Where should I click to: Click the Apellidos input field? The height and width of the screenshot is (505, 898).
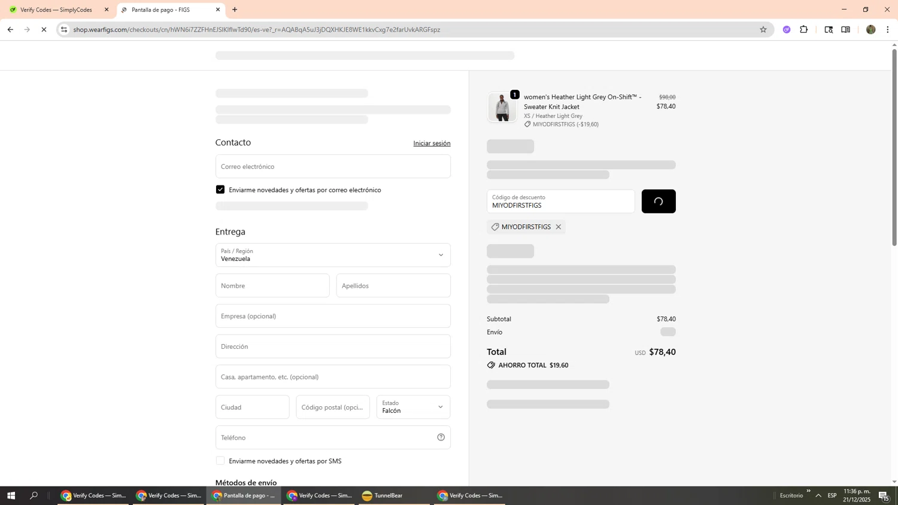click(x=393, y=285)
